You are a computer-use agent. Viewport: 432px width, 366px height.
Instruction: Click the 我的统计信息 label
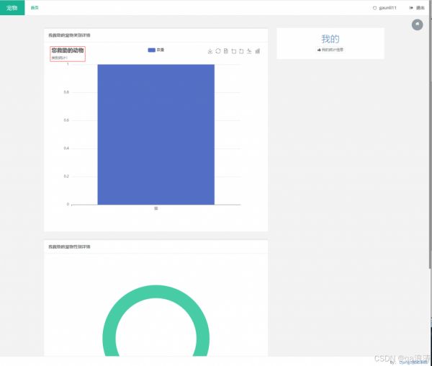[x=330, y=50]
